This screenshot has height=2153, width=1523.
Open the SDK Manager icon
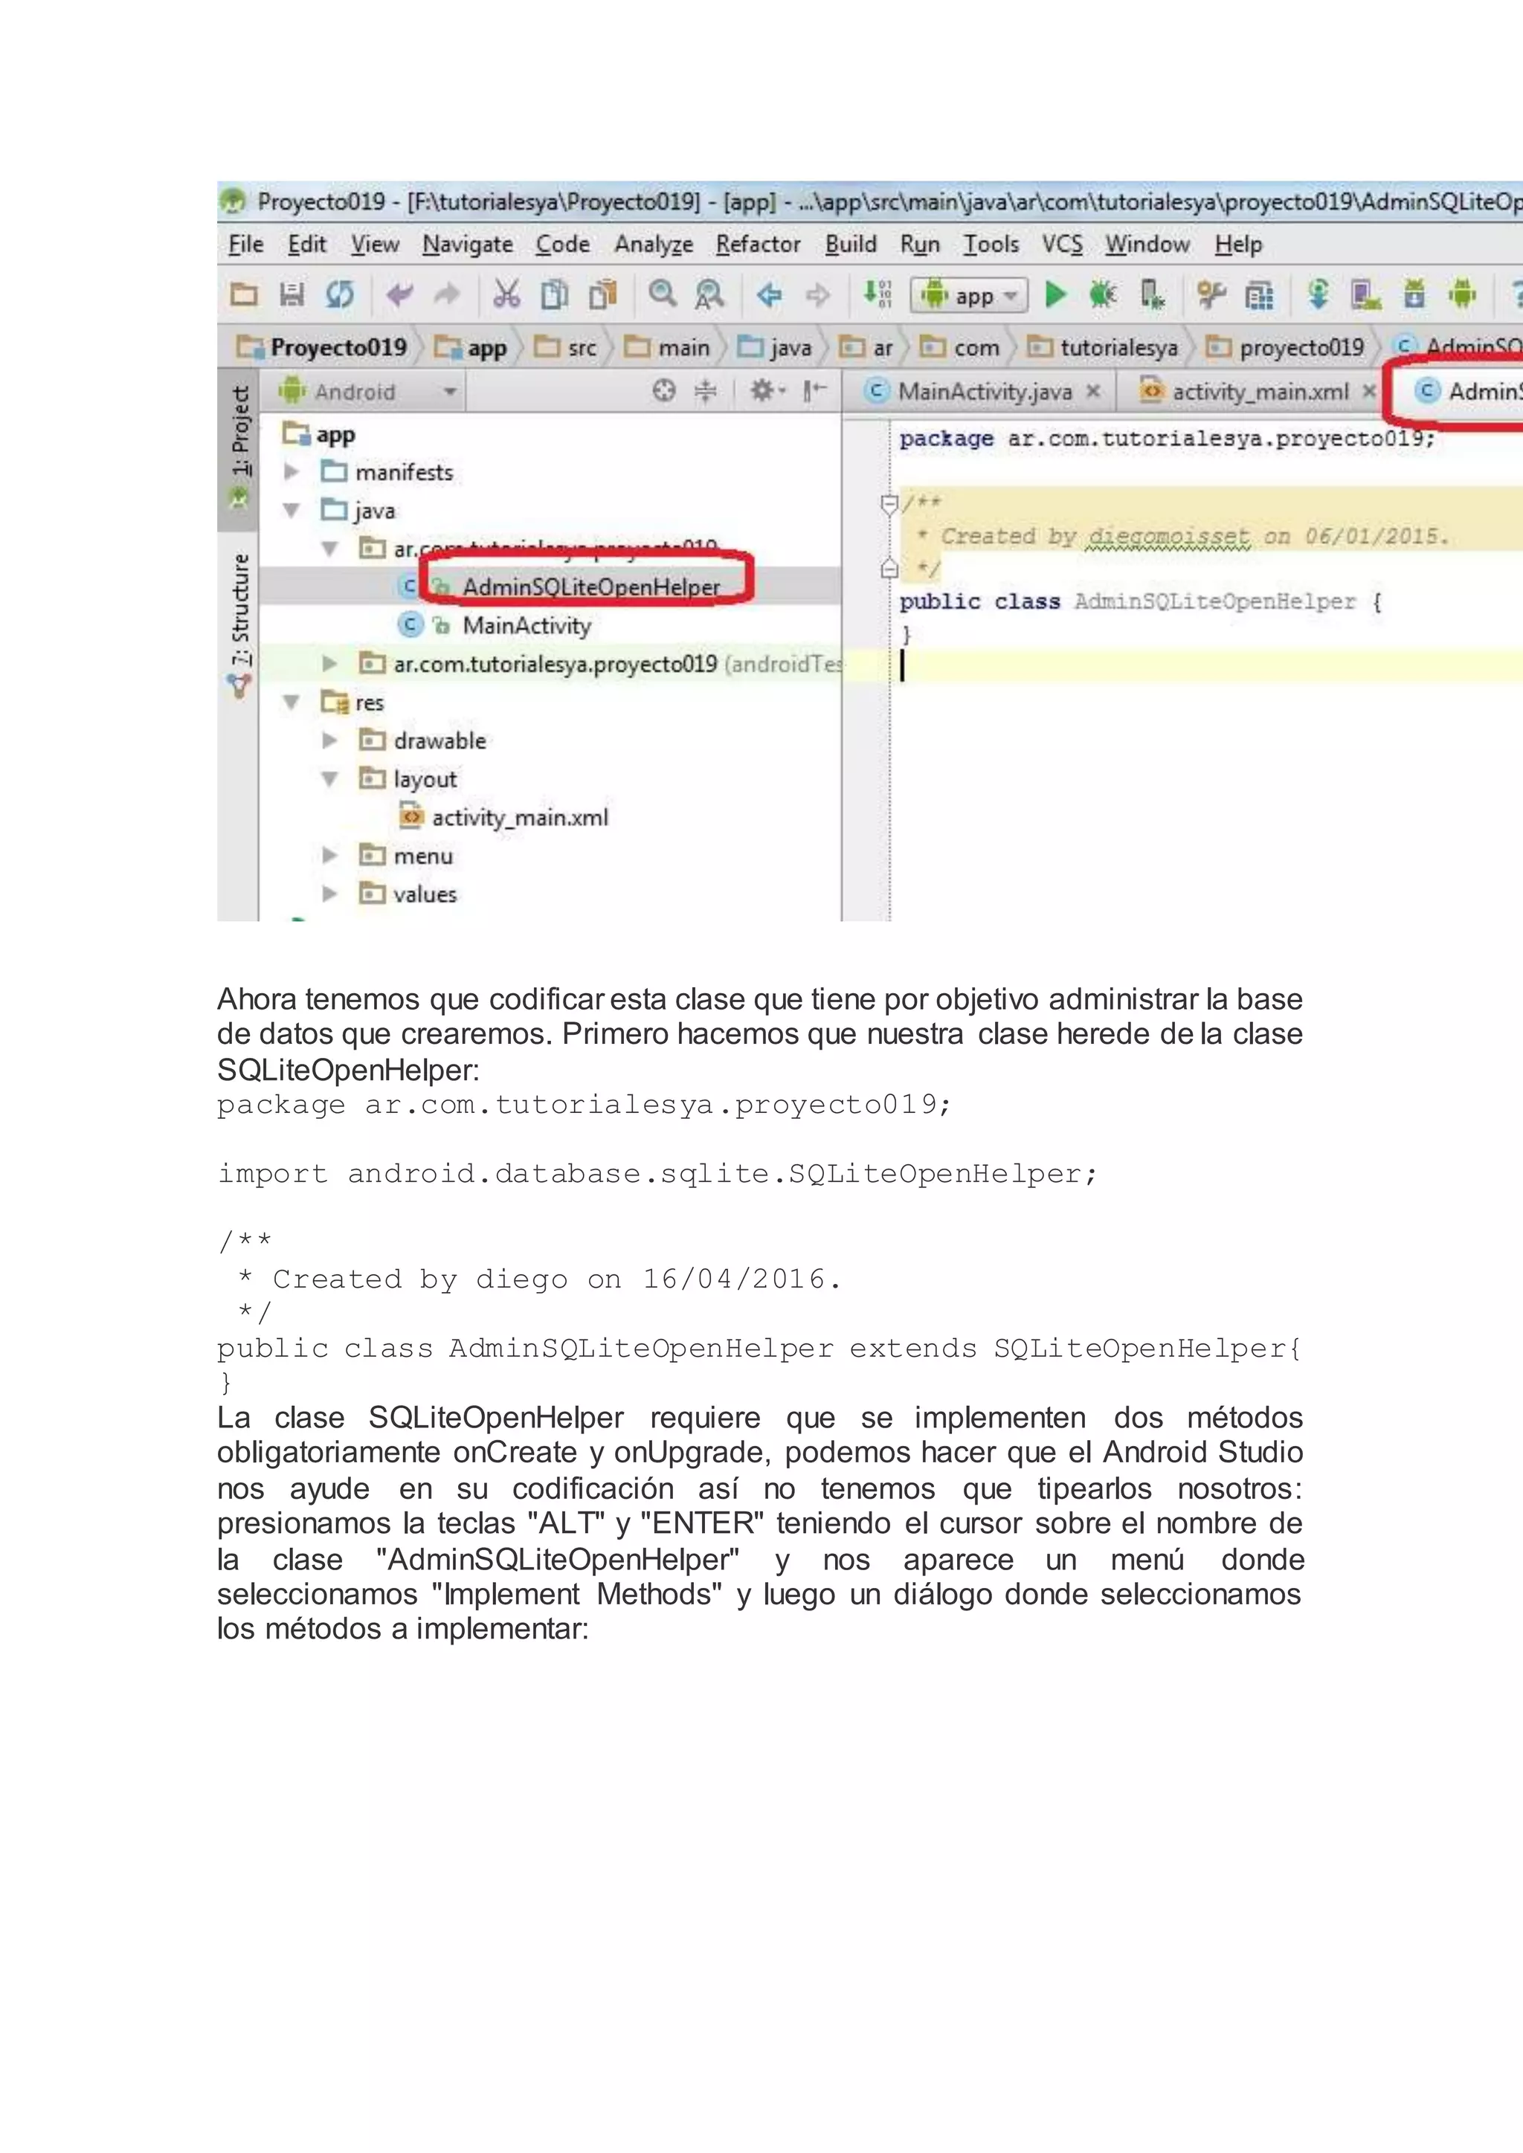(1414, 295)
